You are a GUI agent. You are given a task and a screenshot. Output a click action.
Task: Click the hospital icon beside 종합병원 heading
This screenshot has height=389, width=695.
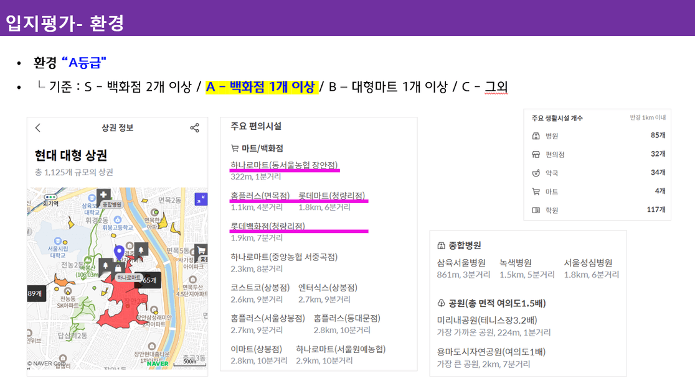point(441,245)
